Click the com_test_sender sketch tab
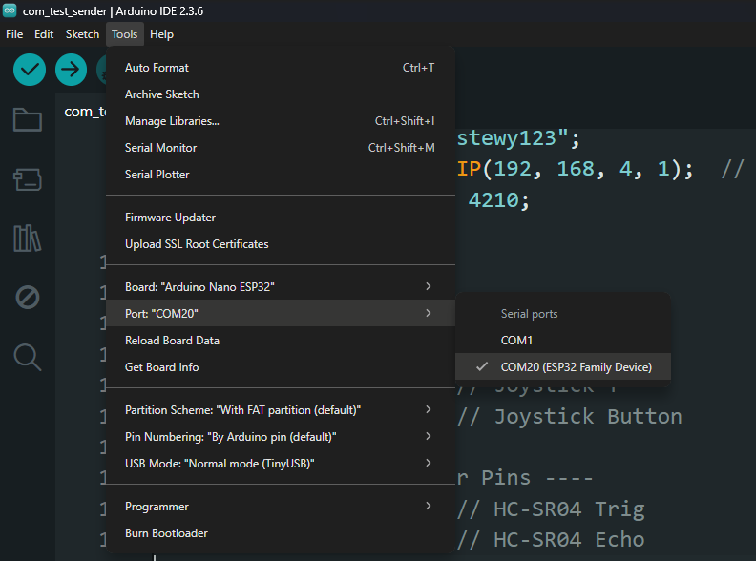Viewport: 756px width, 561px height. coord(85,112)
